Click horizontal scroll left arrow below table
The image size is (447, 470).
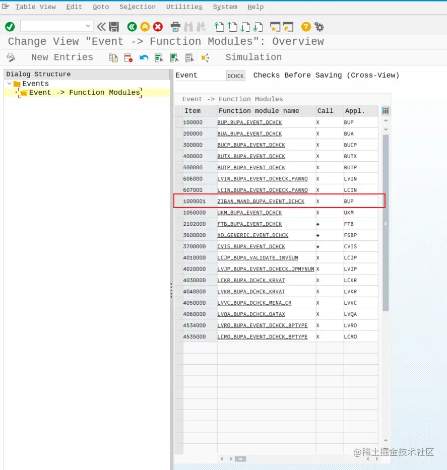click(x=222, y=458)
